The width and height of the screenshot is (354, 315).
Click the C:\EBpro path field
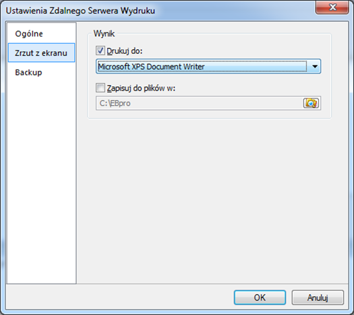pos(199,103)
